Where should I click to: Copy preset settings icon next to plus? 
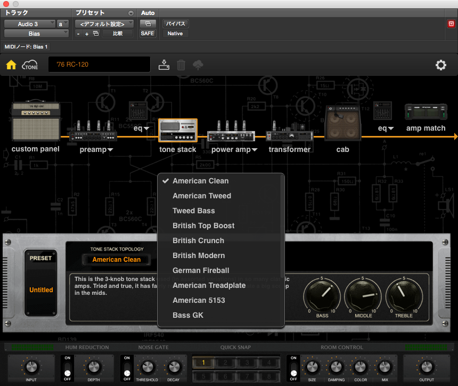pyautogui.click(x=96, y=34)
